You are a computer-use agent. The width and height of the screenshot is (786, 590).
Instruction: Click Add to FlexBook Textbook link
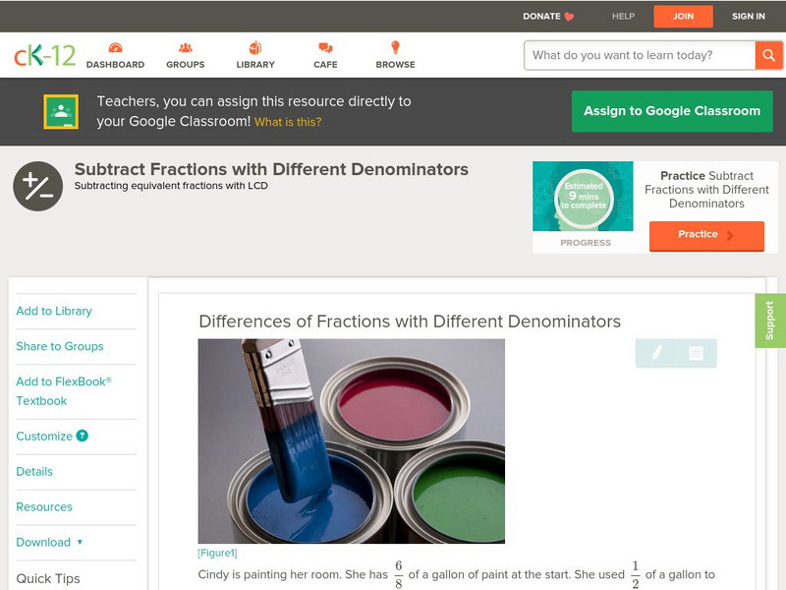[x=64, y=390]
